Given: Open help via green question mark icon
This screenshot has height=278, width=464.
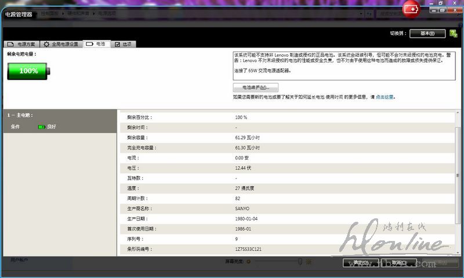Looking at the screenshot, I should 453,34.
